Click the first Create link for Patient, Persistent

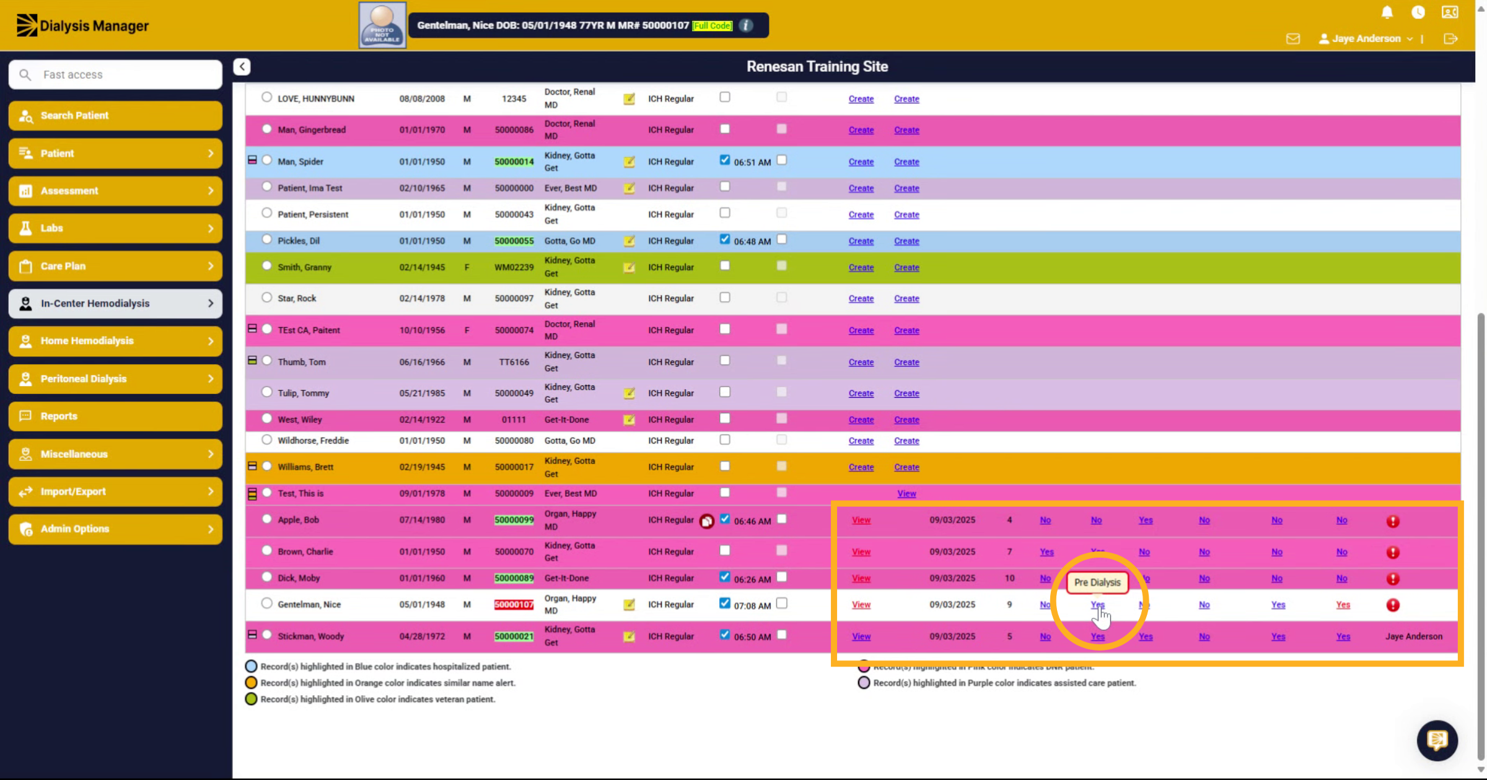(861, 215)
